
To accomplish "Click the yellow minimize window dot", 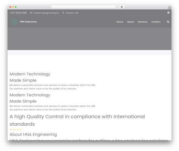I will (13, 7).
